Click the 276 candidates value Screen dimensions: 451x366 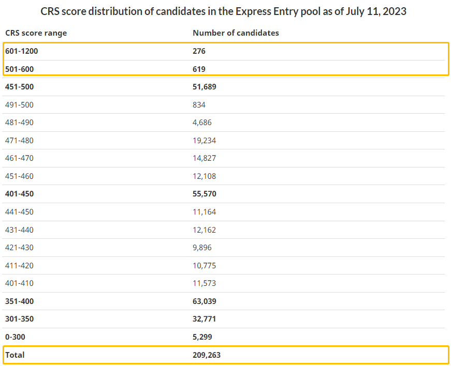199,51
